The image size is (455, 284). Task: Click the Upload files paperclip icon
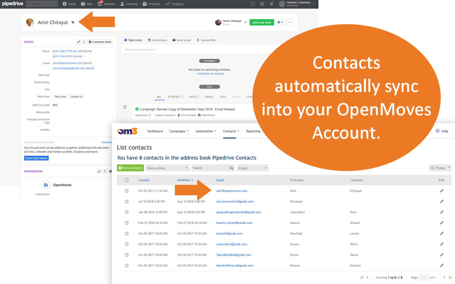tap(198, 40)
